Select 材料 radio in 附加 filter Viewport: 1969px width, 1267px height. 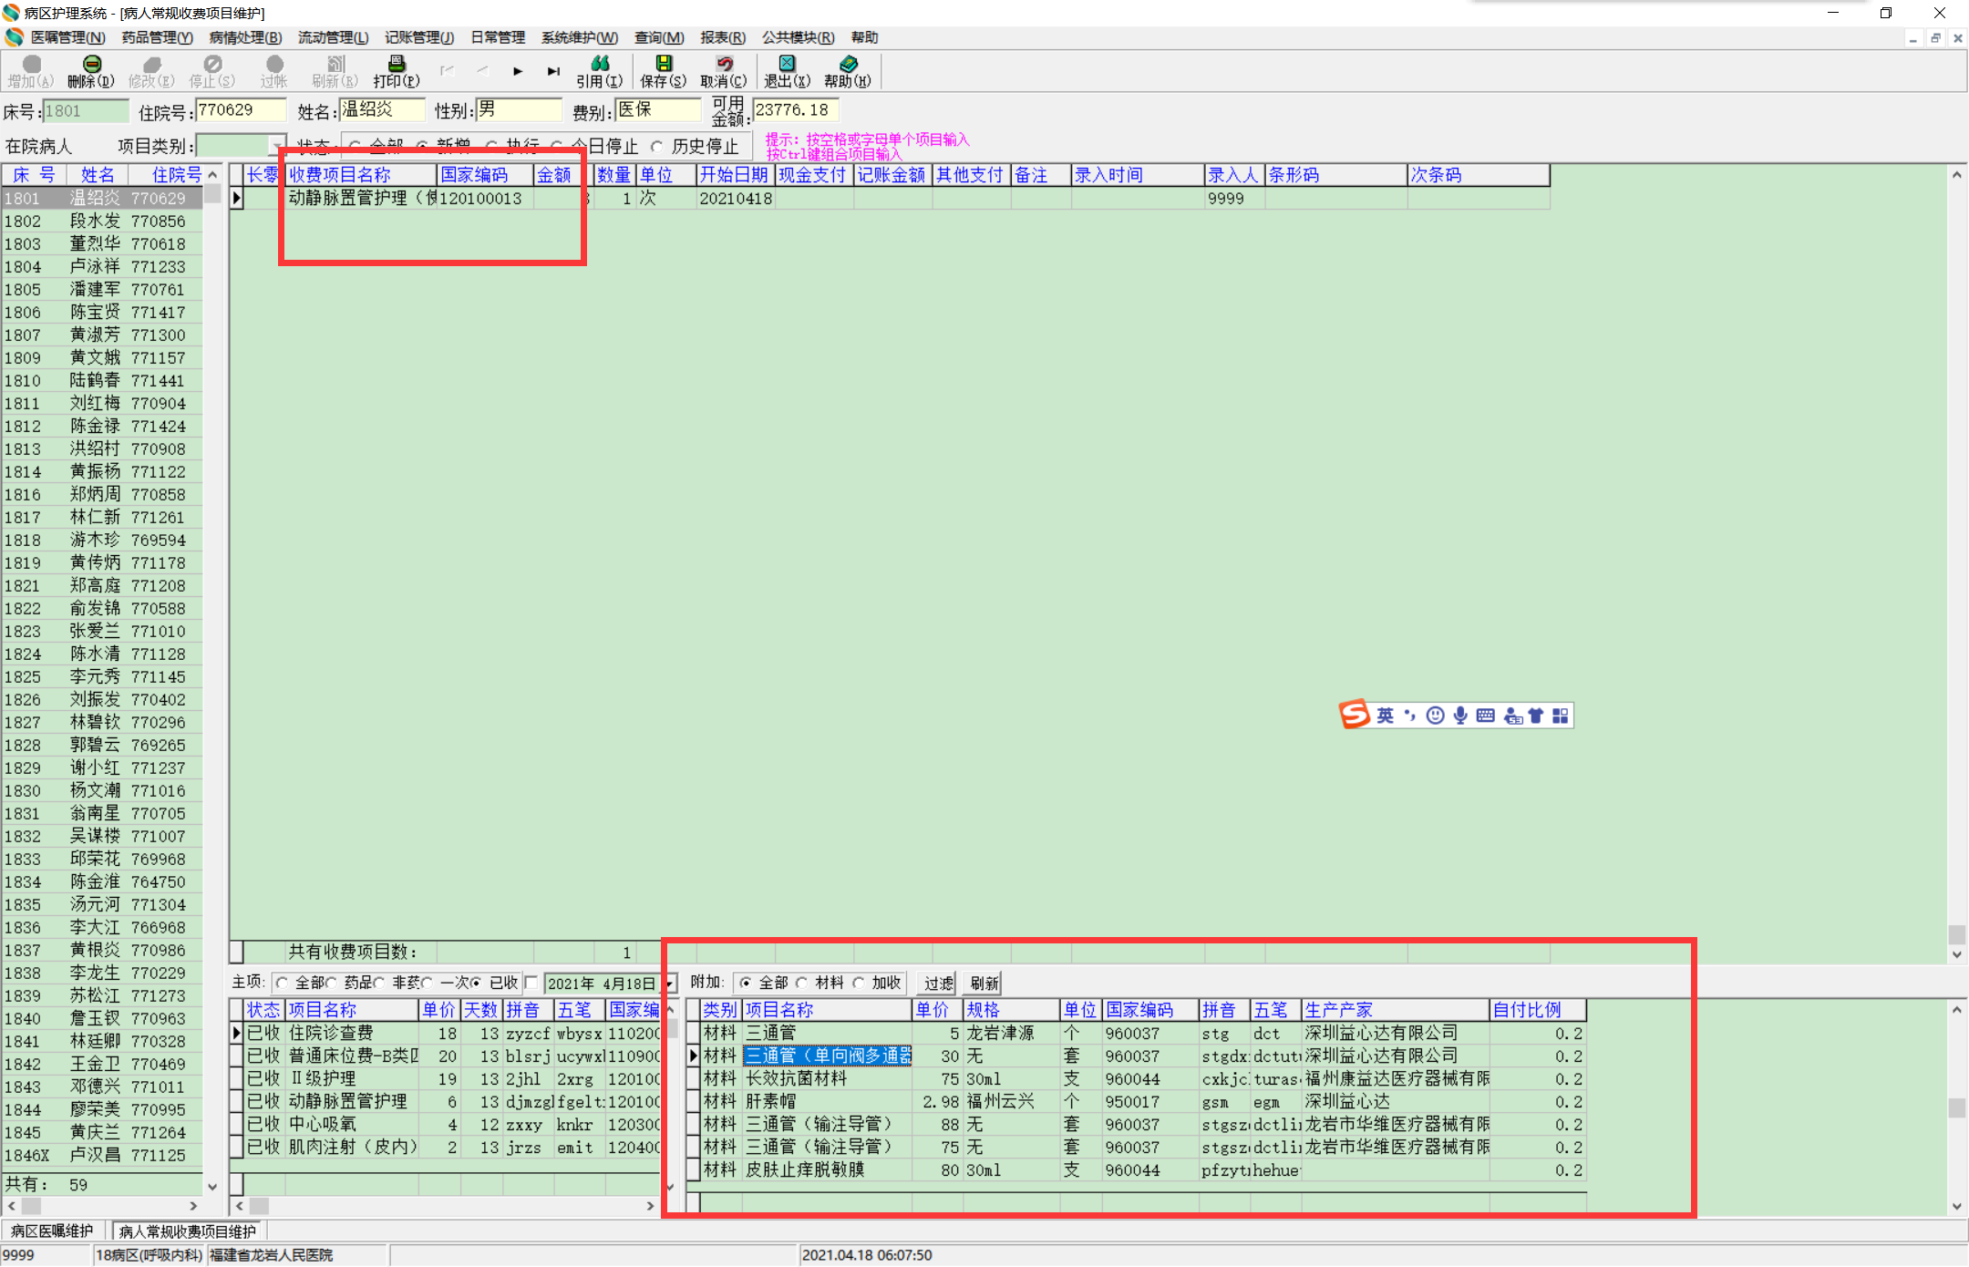[x=802, y=983]
